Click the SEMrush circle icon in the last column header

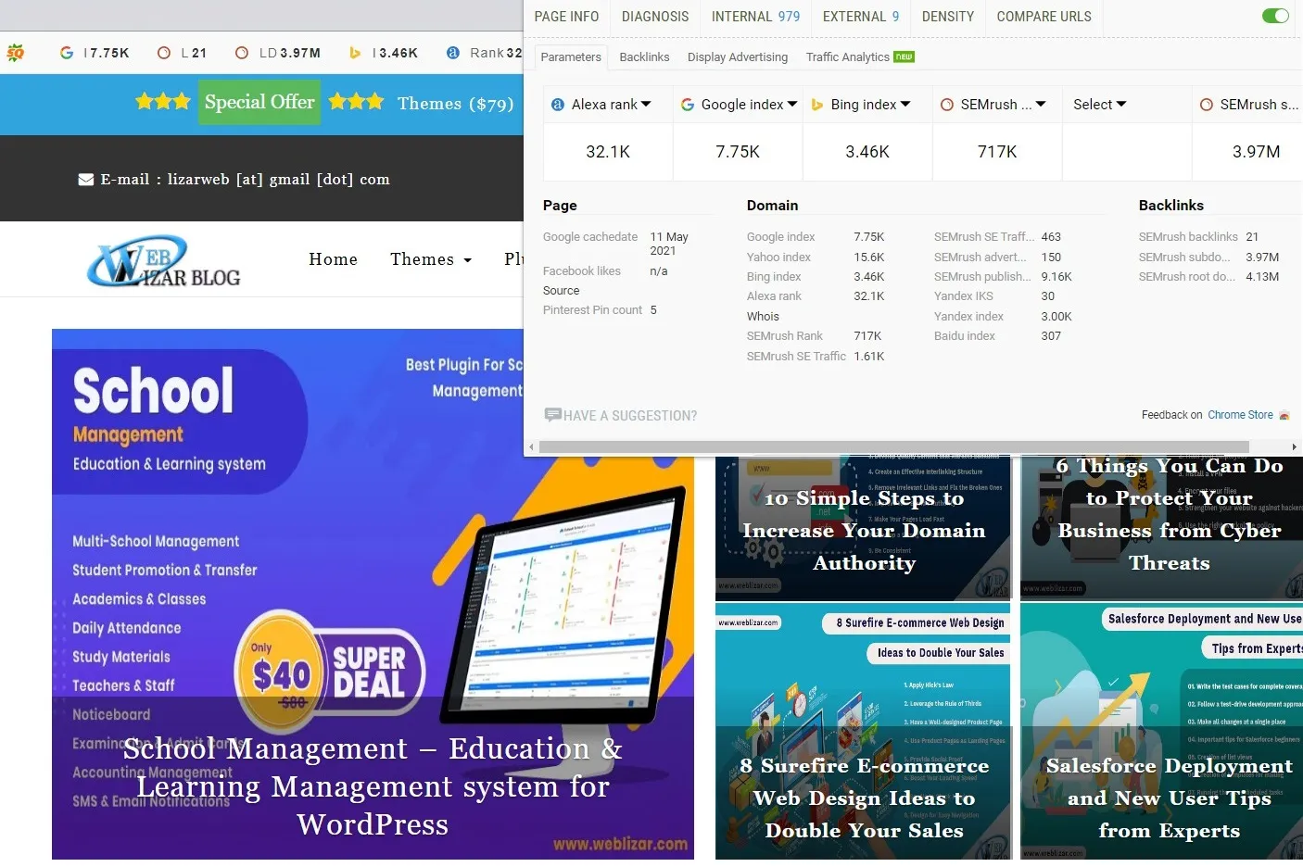(x=1207, y=105)
